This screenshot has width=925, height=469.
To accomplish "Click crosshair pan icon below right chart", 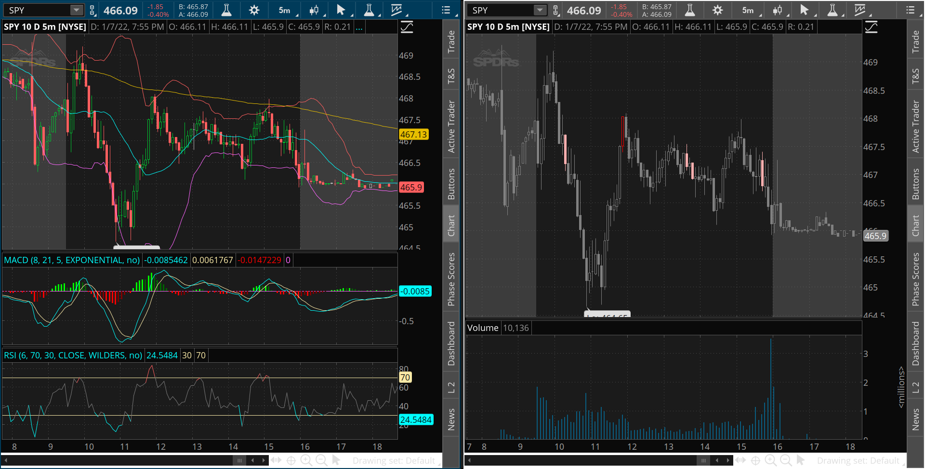I will point(755,460).
